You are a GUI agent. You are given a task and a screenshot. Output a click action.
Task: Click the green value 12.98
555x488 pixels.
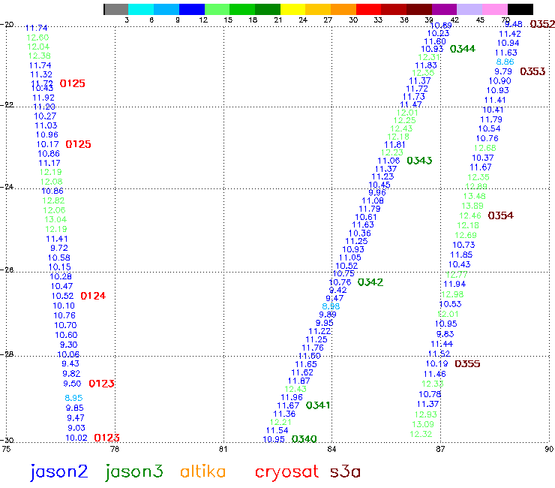[452, 294]
